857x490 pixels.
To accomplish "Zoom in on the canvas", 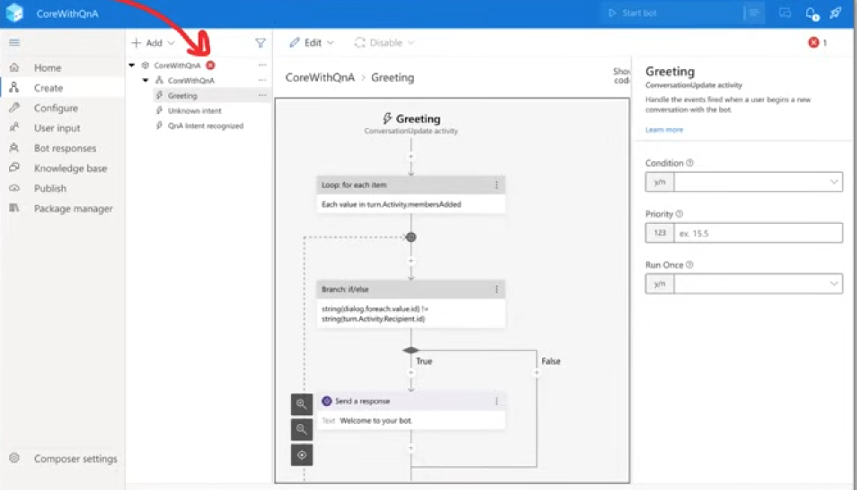I will click(302, 404).
